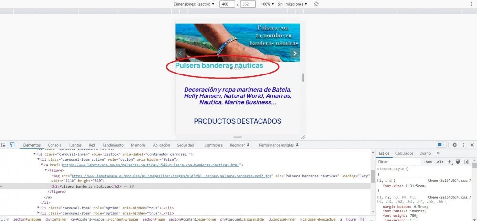The width and height of the screenshot is (477, 221).
Task: Click the rotate screen orientation icon
Action: click(316, 4)
